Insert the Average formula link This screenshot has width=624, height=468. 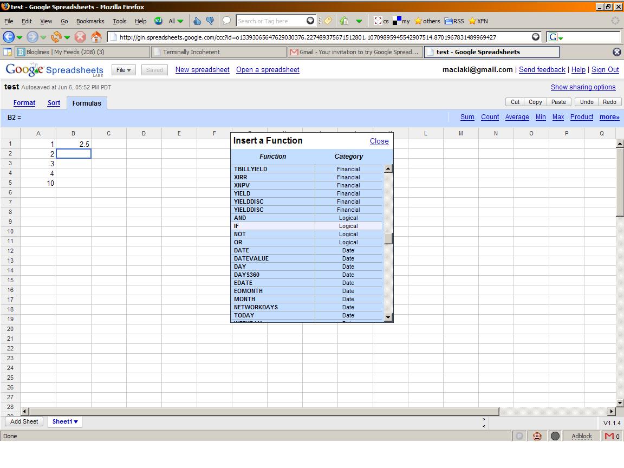click(x=517, y=117)
